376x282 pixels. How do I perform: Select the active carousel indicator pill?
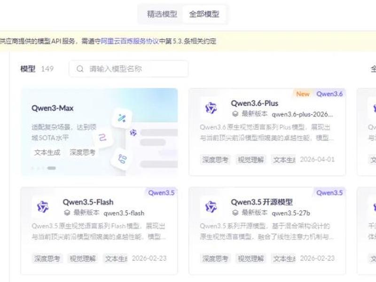point(51,168)
